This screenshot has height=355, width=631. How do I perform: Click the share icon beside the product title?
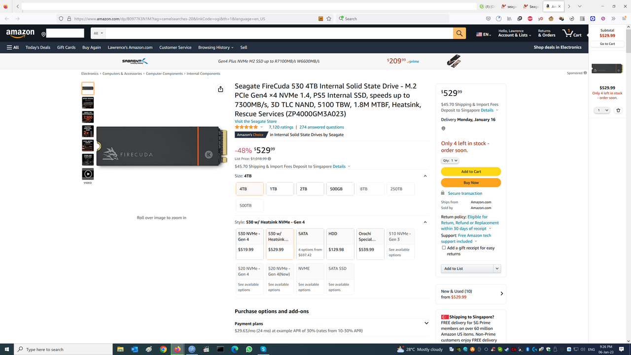pyautogui.click(x=220, y=89)
